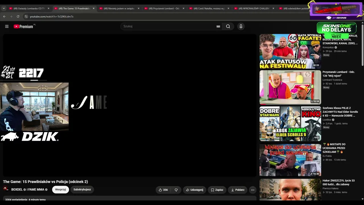Image resolution: width=364 pixels, height=205 pixels.
Task: Switch to 'WYKONALIŚMY CHALLENGE' tab
Action: (x=254, y=9)
